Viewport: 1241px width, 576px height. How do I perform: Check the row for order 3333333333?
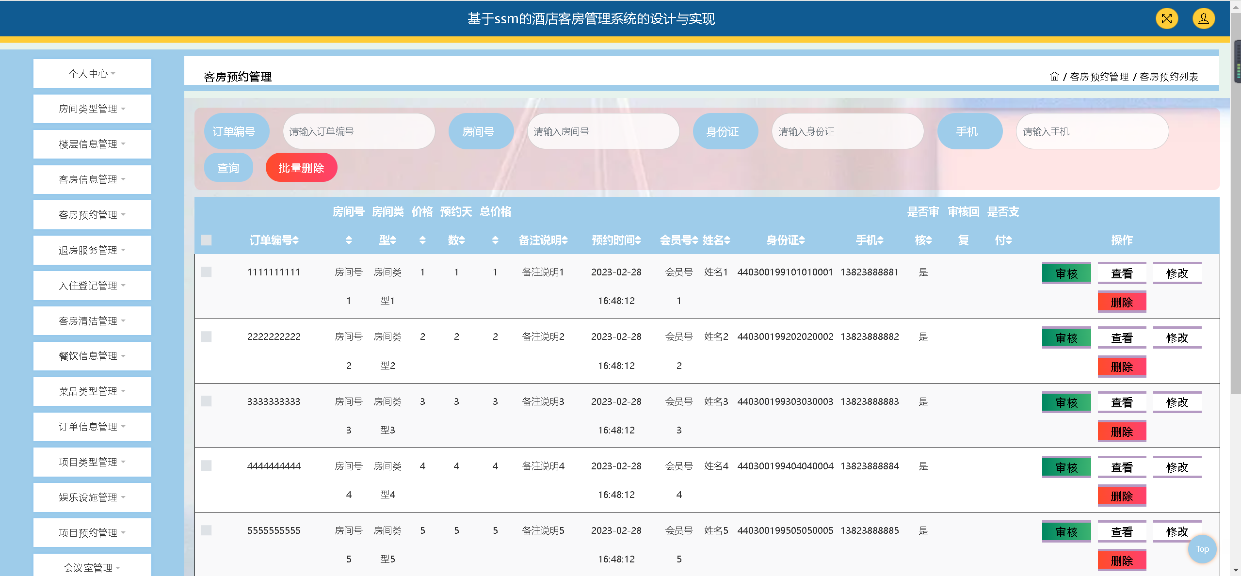coord(206,401)
